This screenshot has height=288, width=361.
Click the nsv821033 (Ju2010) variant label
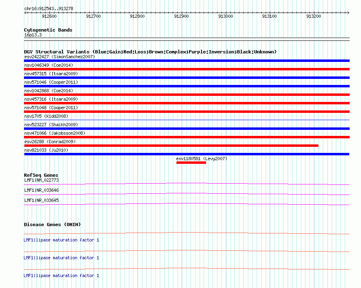[x=46, y=150]
